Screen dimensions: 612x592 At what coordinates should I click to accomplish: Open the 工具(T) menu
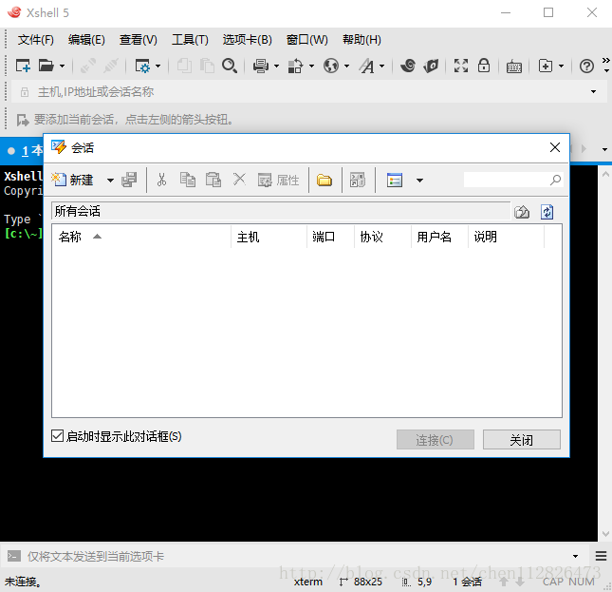click(190, 40)
